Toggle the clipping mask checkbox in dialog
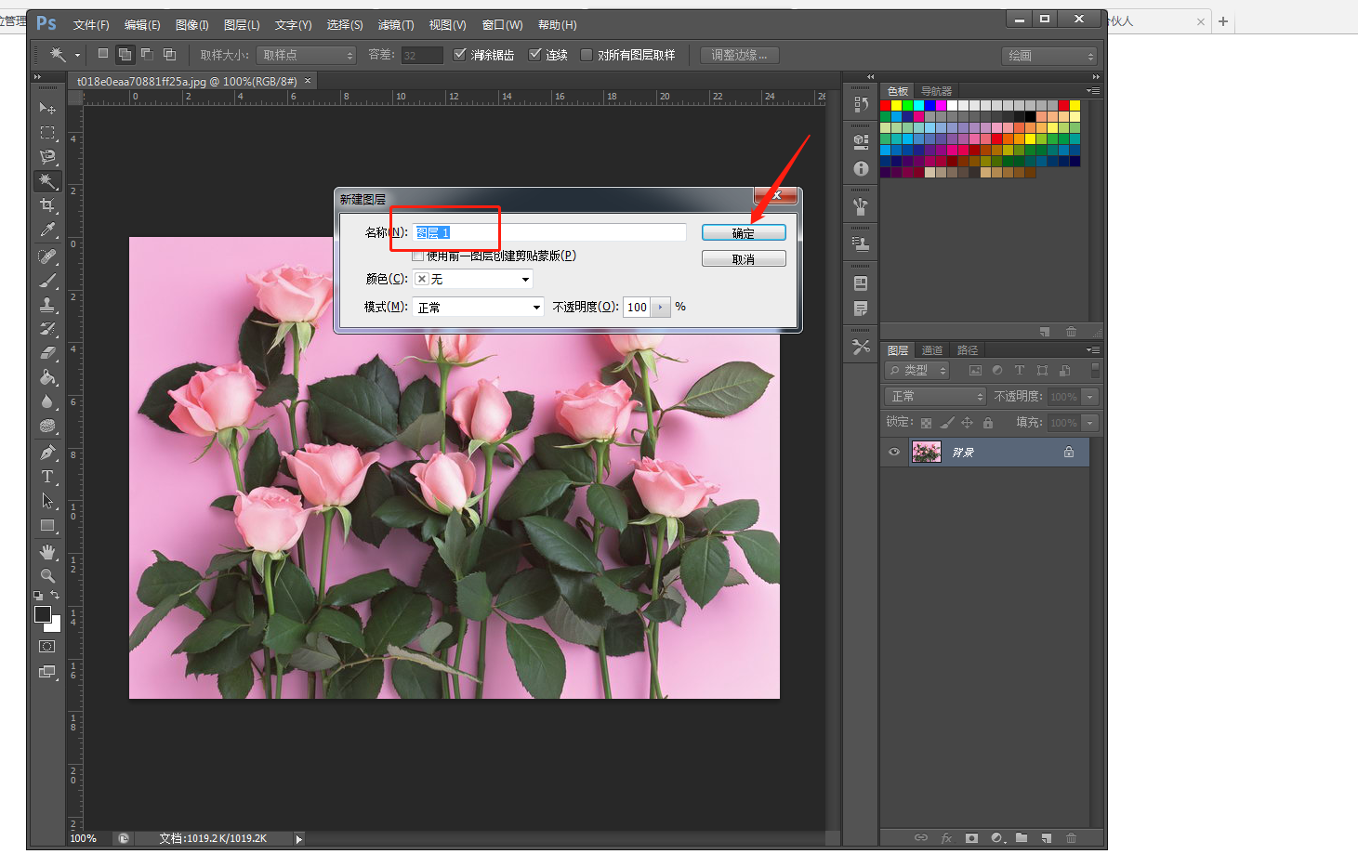Image resolution: width=1358 pixels, height=854 pixels. point(418,256)
